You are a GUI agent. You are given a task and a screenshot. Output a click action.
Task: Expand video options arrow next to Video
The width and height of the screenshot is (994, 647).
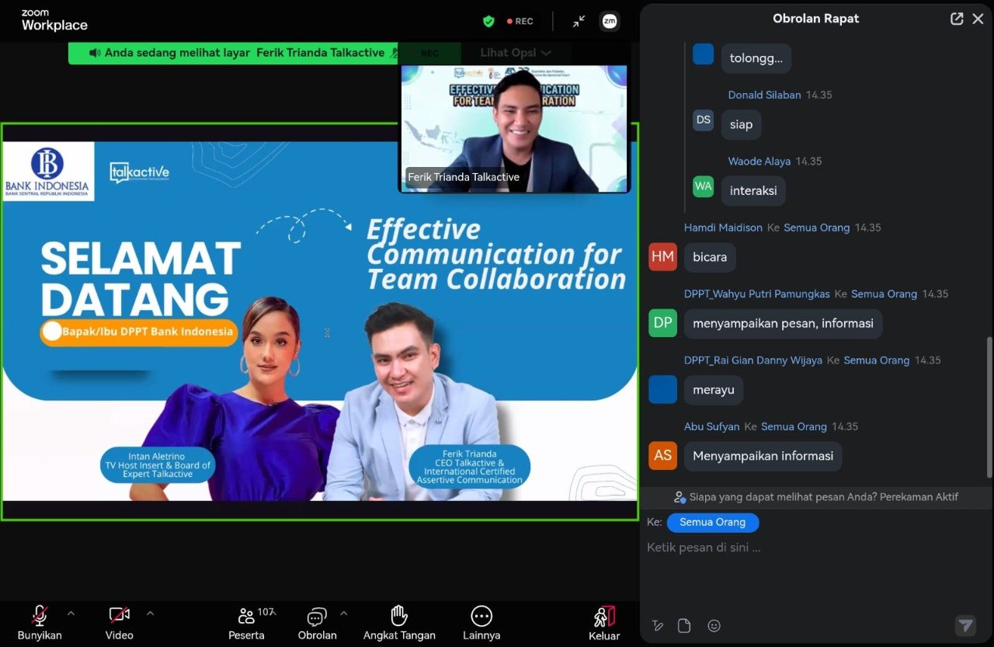[150, 614]
